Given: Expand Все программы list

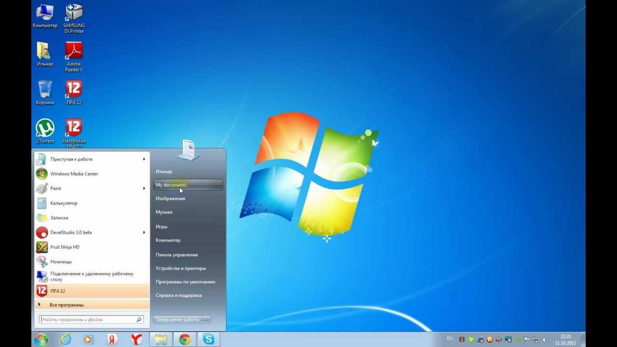Looking at the screenshot, I should pos(92,305).
